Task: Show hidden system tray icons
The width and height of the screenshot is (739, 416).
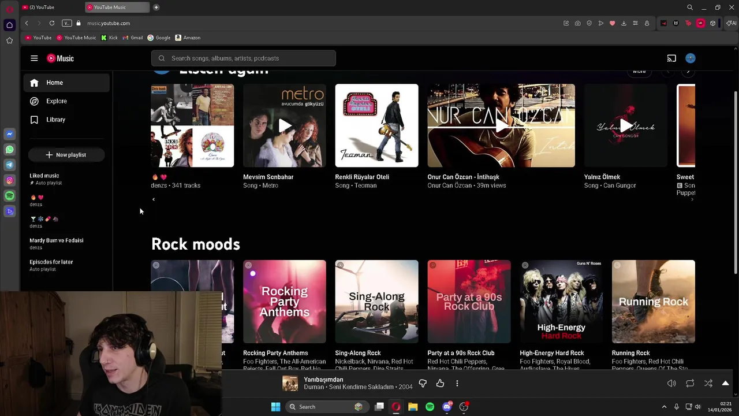Action: coord(664,407)
